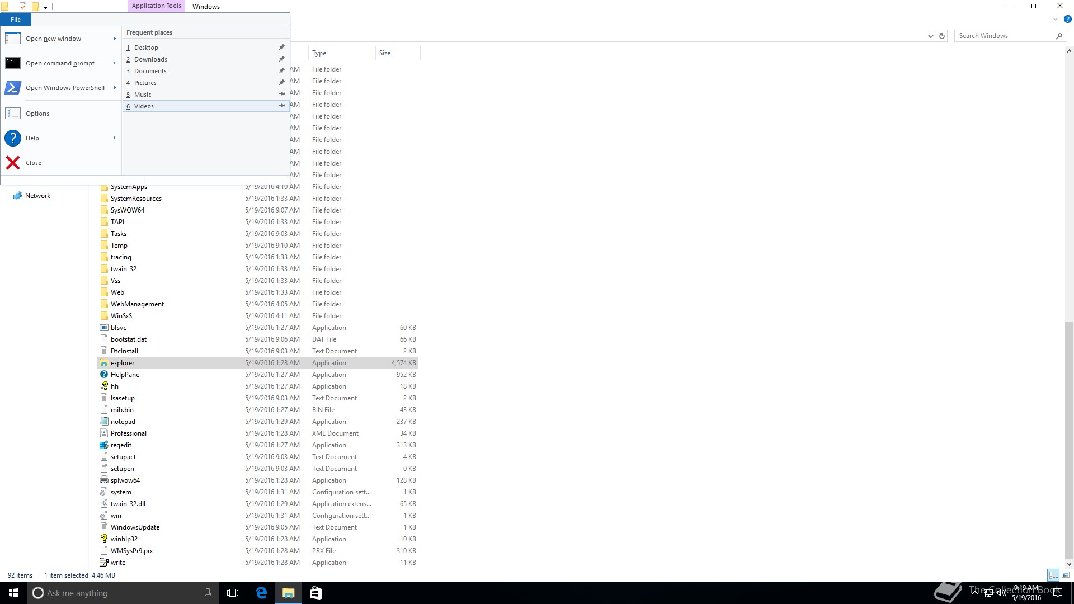Image resolution: width=1074 pixels, height=604 pixels.
Task: Open Task View from the taskbar
Action: (x=233, y=593)
